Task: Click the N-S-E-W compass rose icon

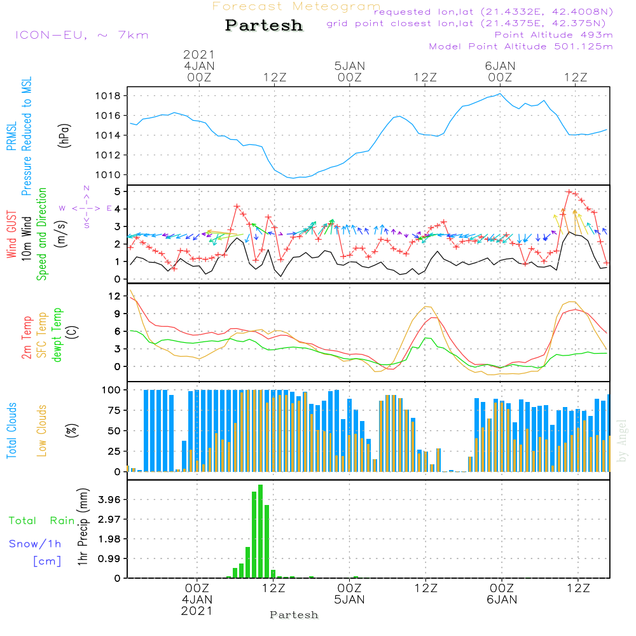Action: (86, 208)
